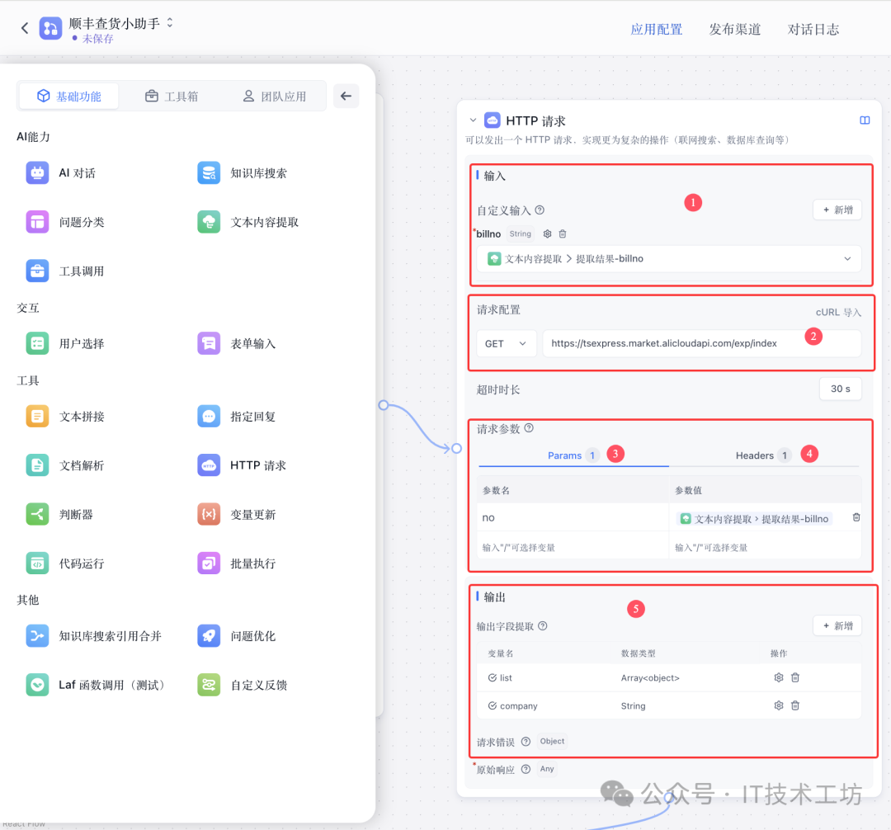Click the AI 对话 module icon
This screenshot has width=891, height=830.
click(x=37, y=172)
